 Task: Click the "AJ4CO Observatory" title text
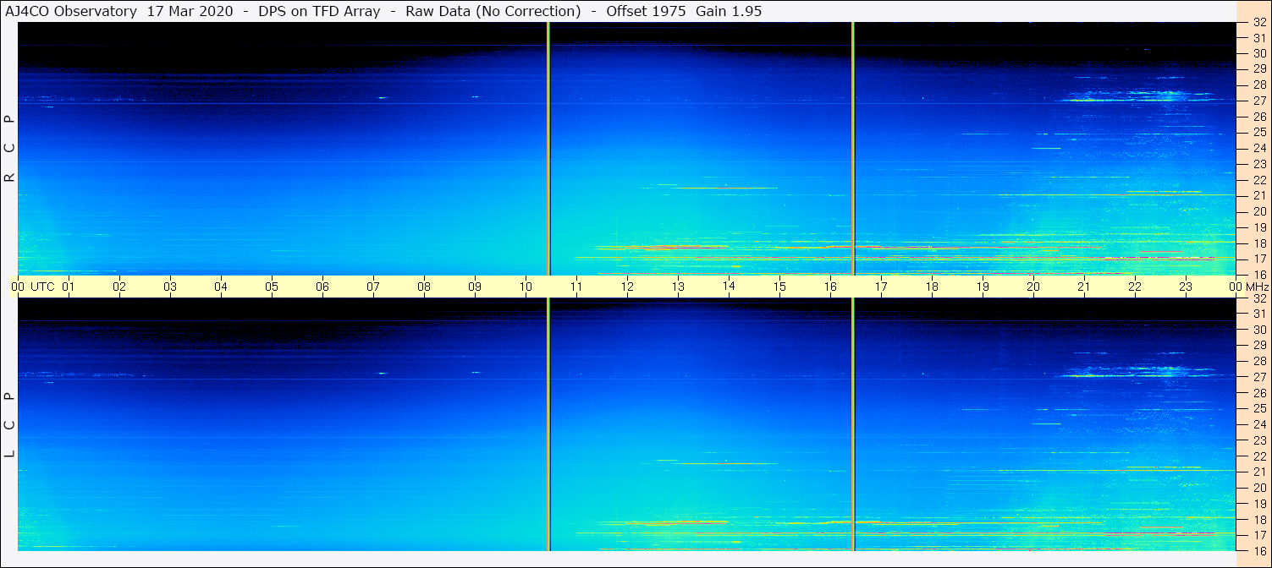pos(70,11)
